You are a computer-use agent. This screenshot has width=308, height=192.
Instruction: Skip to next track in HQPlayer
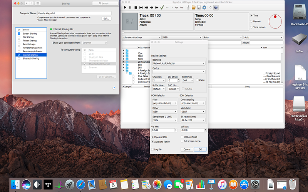(x=146, y=7)
